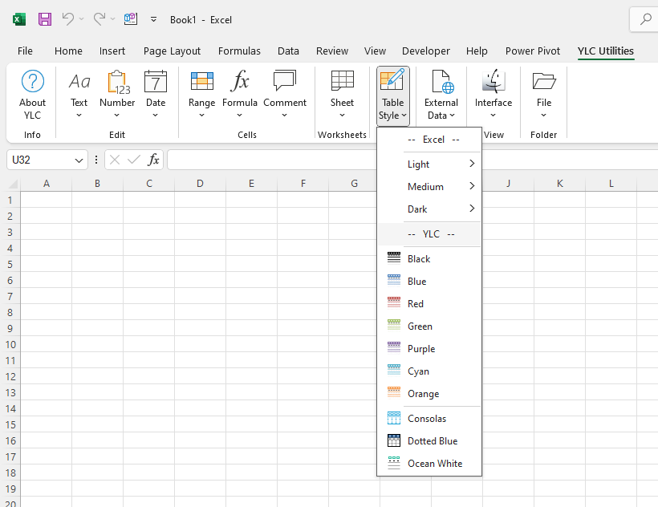Expand the Medium table styles submenu

(441, 187)
